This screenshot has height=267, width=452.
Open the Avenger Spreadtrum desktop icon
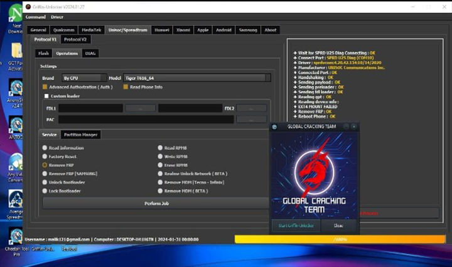[x=15, y=204]
